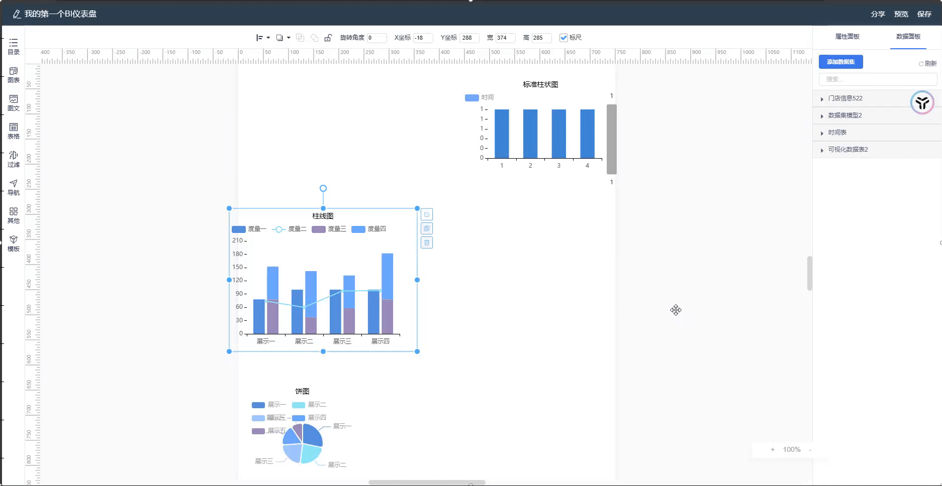Toggle 展示二 legend in 饼图
Image resolution: width=942 pixels, height=486 pixels.
(309, 405)
